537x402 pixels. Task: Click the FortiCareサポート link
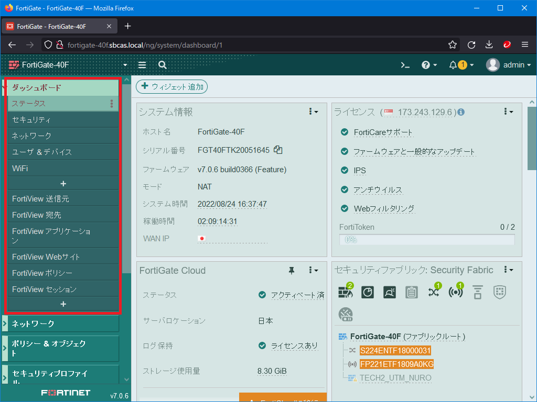point(383,132)
